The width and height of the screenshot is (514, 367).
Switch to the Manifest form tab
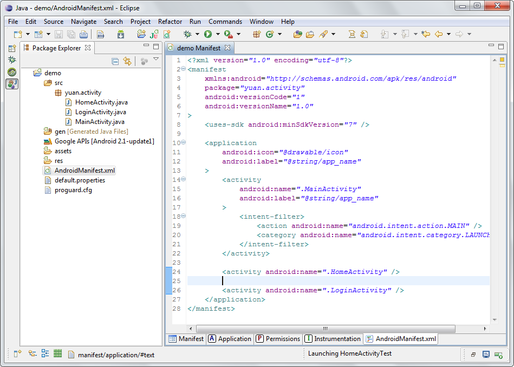pyautogui.click(x=186, y=339)
